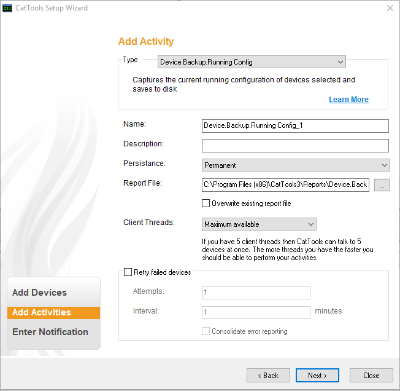The width and height of the screenshot is (400, 391).
Task: Close the CatTools Setup Wizard window
Action: [390, 8]
